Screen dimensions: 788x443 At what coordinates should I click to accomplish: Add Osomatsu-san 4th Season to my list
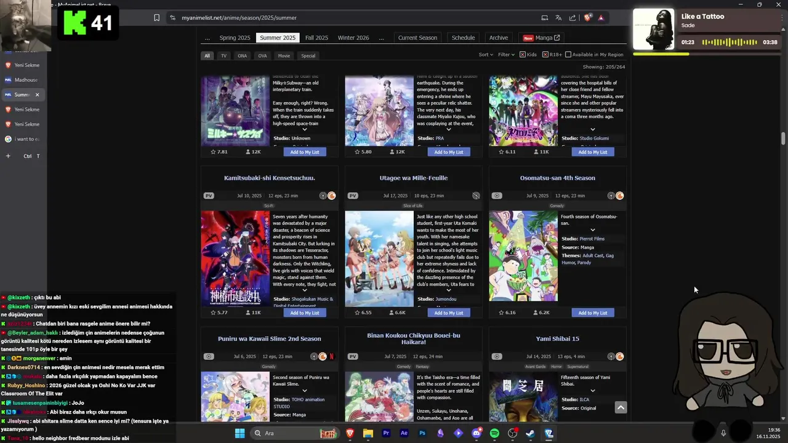click(x=593, y=313)
